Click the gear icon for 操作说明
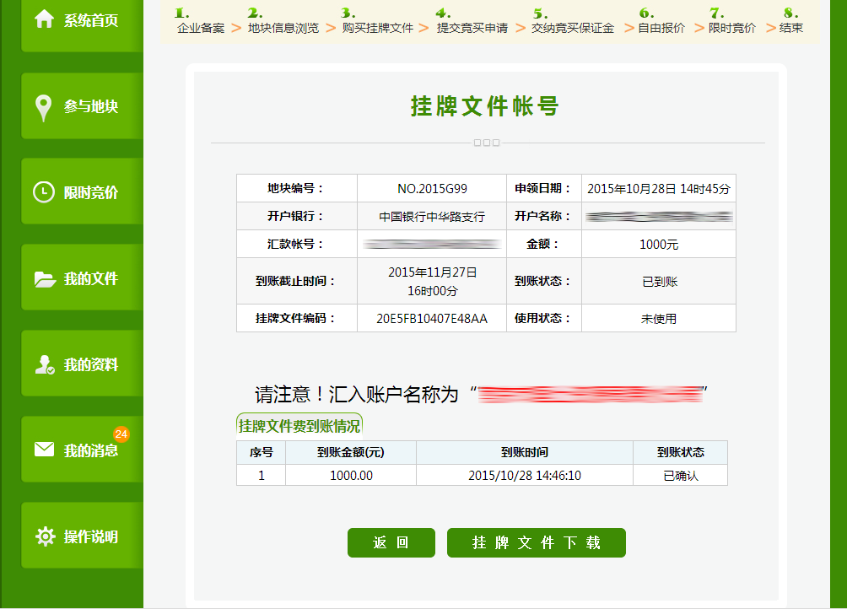 [44, 536]
